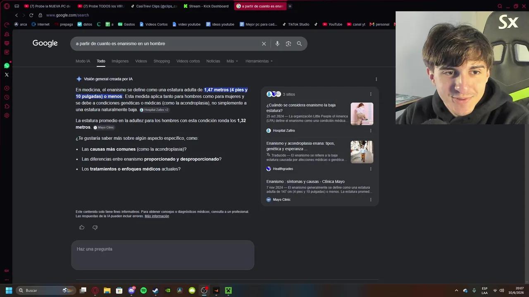The width and height of the screenshot is (529, 297).
Task: Open 'Enanismo : síntomas y causas' result
Action: 305,181
